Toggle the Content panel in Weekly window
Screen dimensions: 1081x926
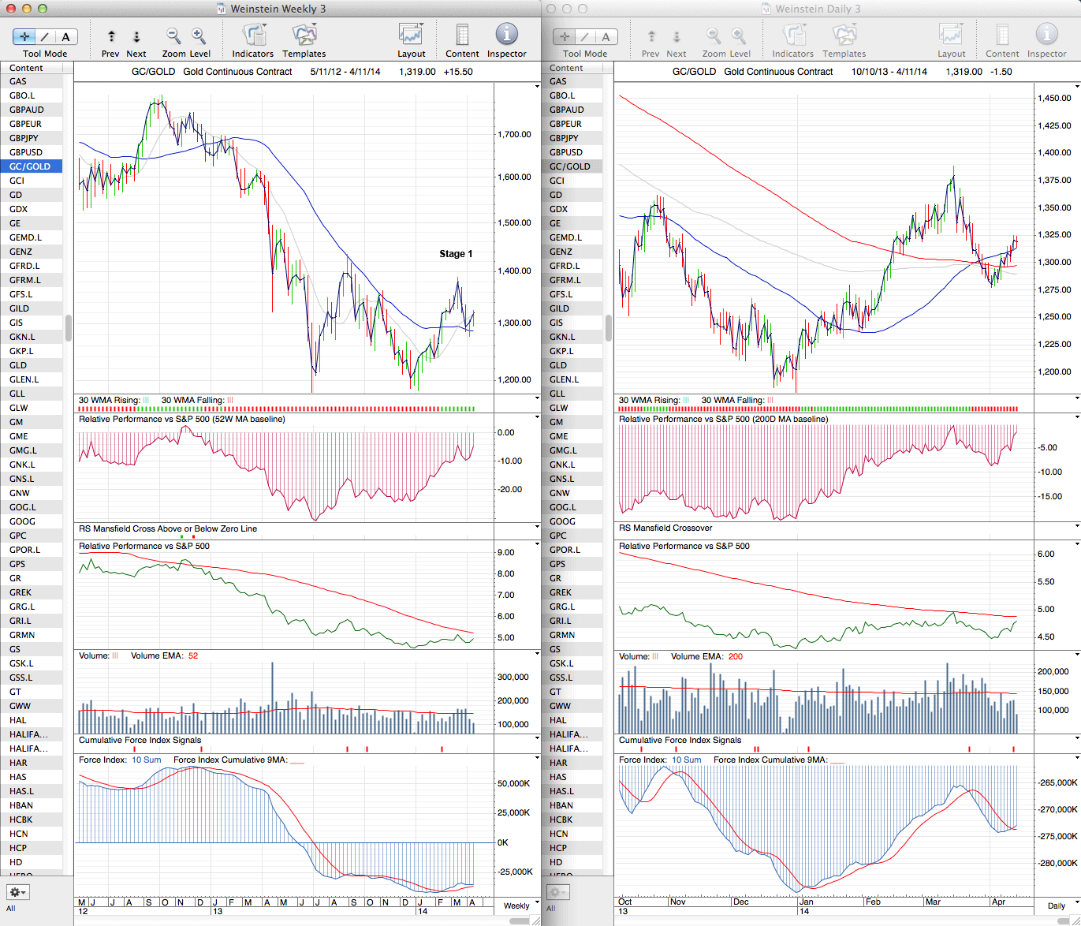462,35
